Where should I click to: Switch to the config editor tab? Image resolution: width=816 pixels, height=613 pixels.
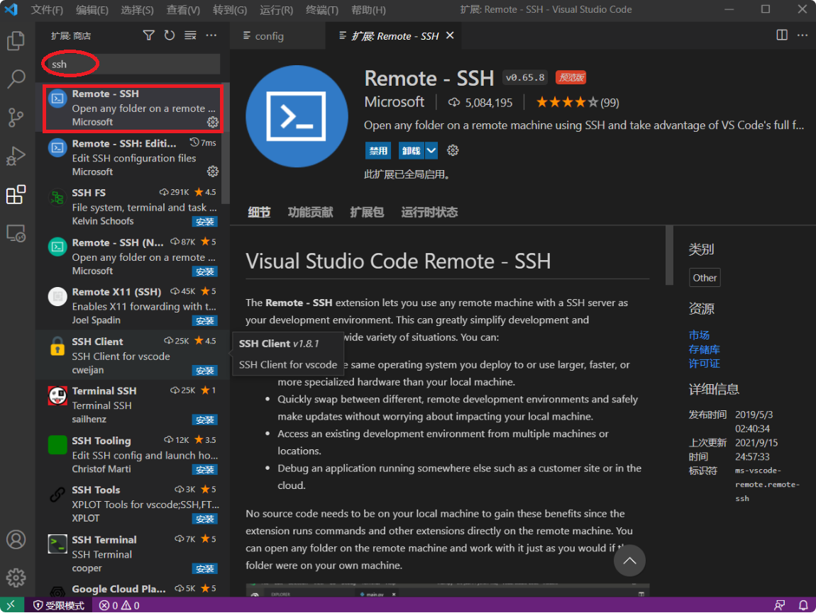click(270, 36)
